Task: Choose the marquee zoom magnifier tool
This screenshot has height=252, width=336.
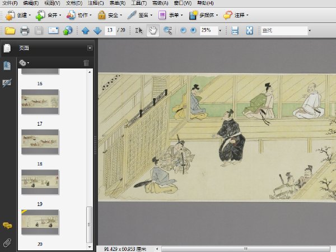Action: [x=167, y=30]
